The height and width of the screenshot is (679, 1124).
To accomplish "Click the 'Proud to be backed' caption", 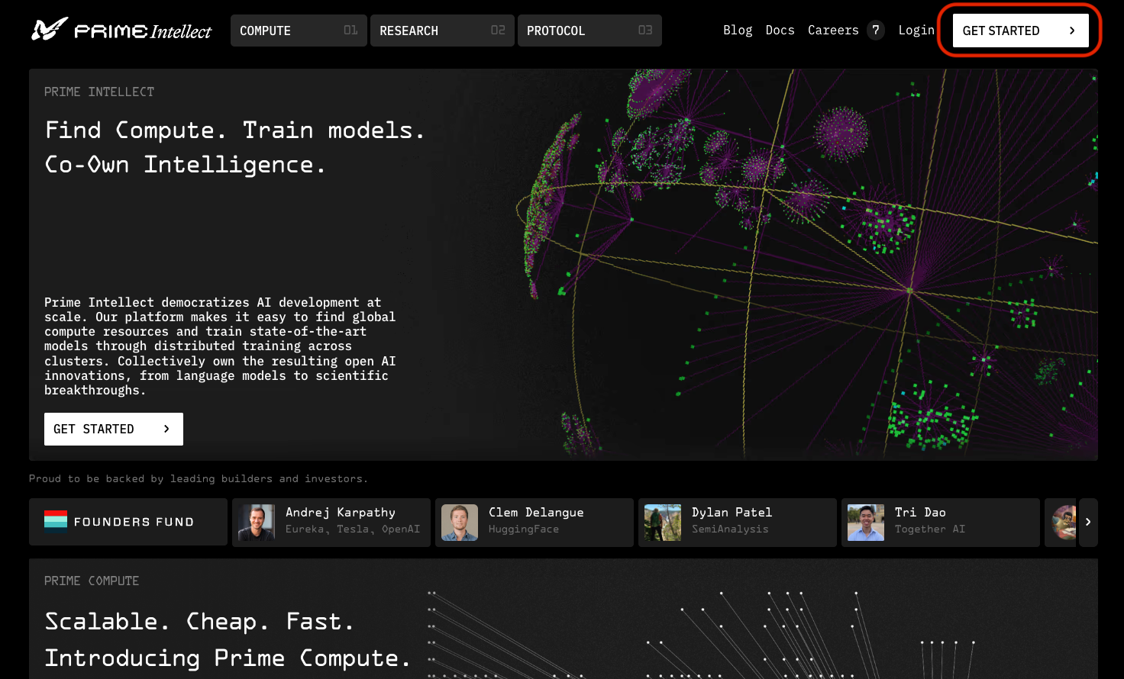I will click(x=199, y=479).
